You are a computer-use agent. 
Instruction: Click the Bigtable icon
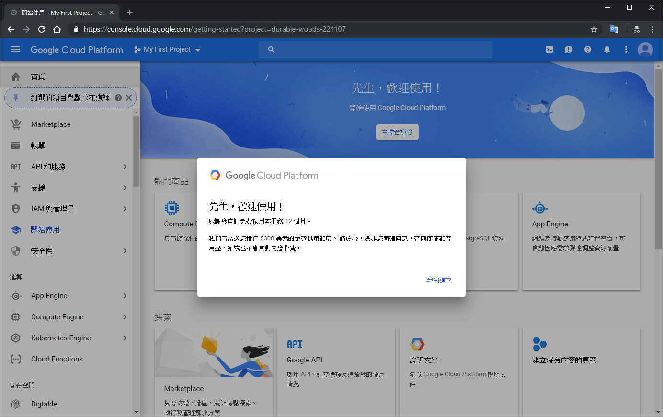click(x=16, y=404)
